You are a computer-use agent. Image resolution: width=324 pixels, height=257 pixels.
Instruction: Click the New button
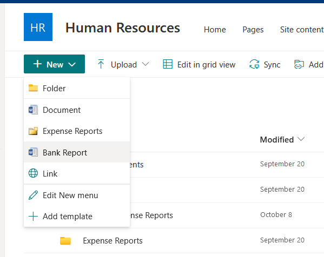click(x=54, y=64)
